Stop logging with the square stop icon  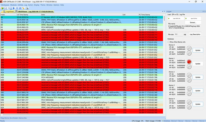tap(20, 8)
